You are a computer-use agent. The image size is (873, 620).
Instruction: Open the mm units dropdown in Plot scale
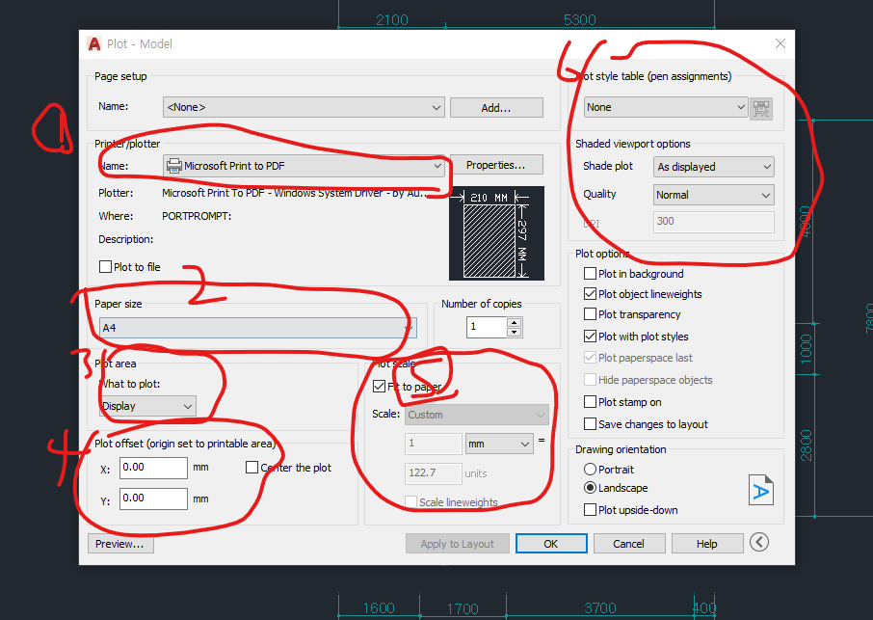[499, 444]
